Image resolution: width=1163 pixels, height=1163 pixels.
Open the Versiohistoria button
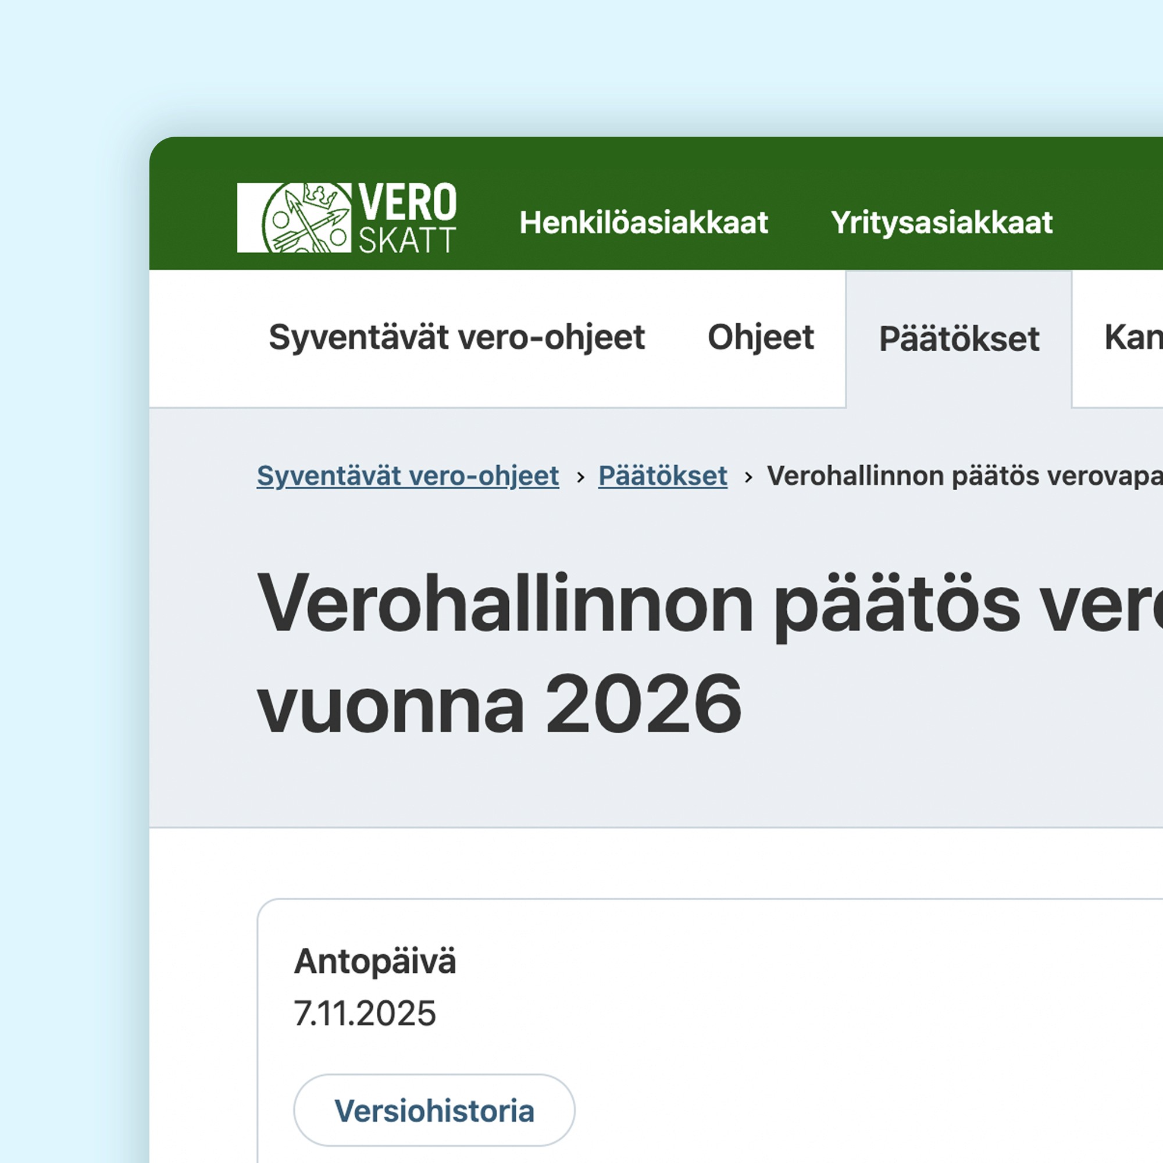[434, 1111]
